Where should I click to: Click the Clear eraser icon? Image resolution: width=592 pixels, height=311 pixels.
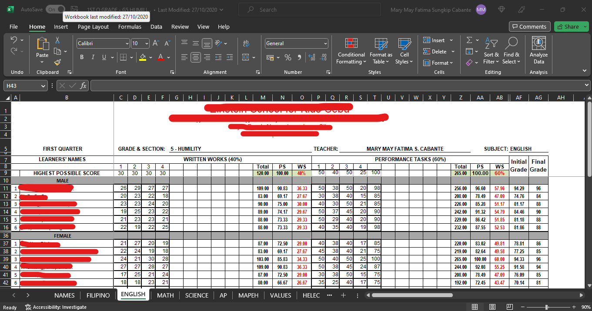click(469, 63)
